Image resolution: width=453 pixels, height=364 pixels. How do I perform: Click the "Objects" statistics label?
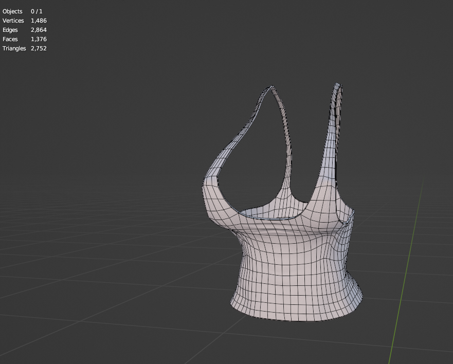pyautogui.click(x=12, y=11)
